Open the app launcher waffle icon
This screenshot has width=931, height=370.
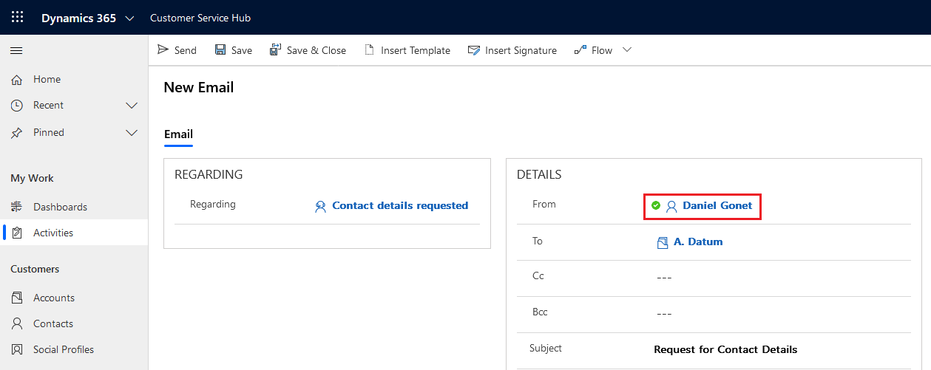tap(17, 18)
